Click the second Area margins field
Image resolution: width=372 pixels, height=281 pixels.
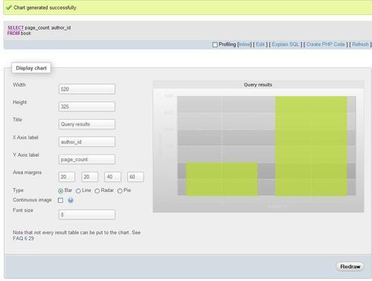(90, 177)
